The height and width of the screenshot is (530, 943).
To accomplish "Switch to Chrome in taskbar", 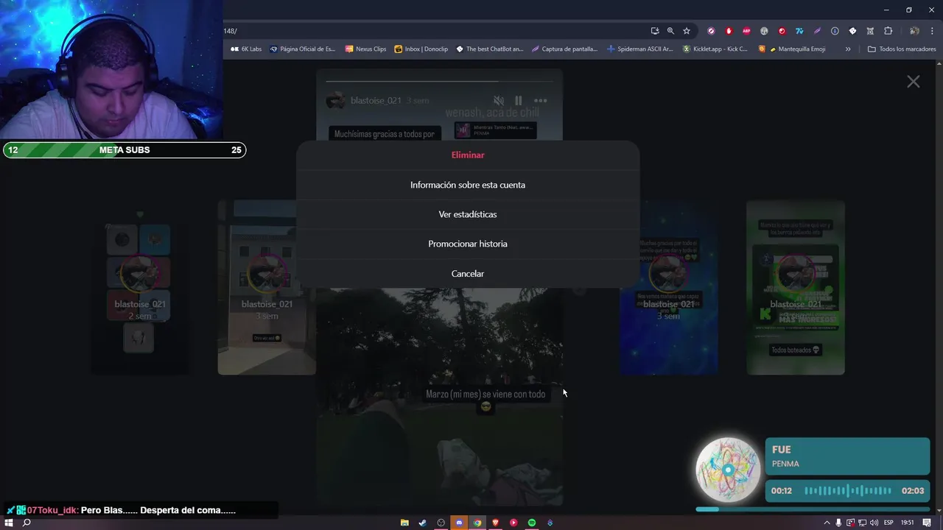I will pos(477,523).
